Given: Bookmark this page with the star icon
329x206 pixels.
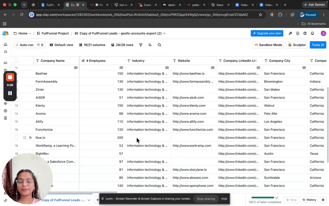Looking at the screenshot, I should [x=260, y=15].
